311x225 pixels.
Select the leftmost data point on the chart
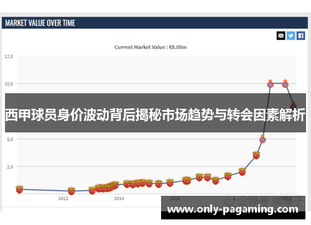[19, 190]
